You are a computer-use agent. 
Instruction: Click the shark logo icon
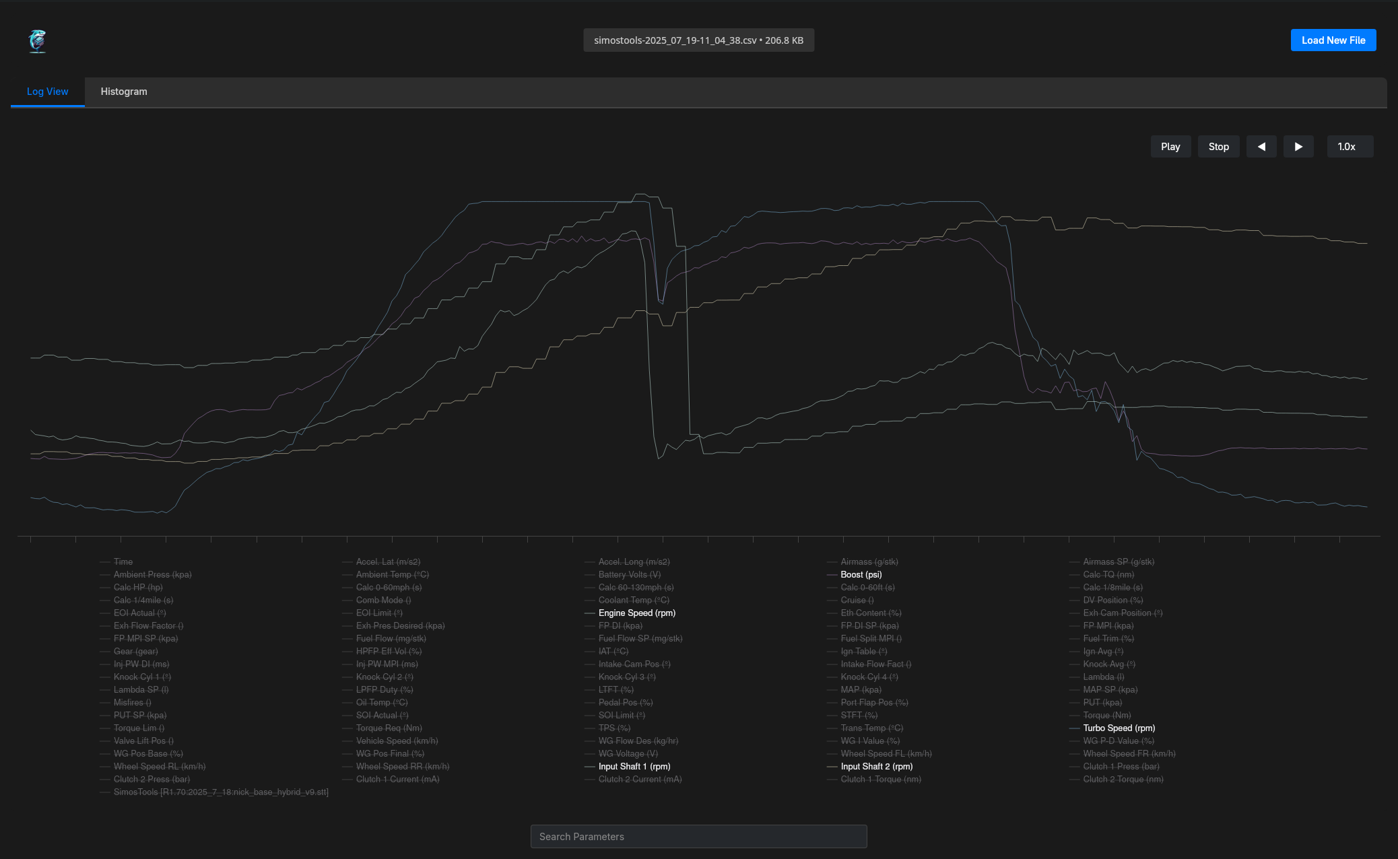point(38,41)
